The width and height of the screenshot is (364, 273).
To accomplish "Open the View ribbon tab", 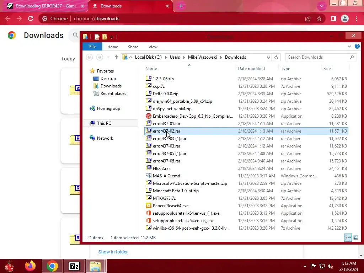I will click(153, 47).
